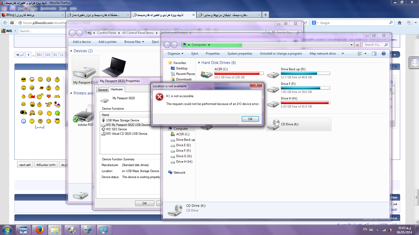Open Firefox from taskbar
Screen dimensions: 419x235
(39, 230)
